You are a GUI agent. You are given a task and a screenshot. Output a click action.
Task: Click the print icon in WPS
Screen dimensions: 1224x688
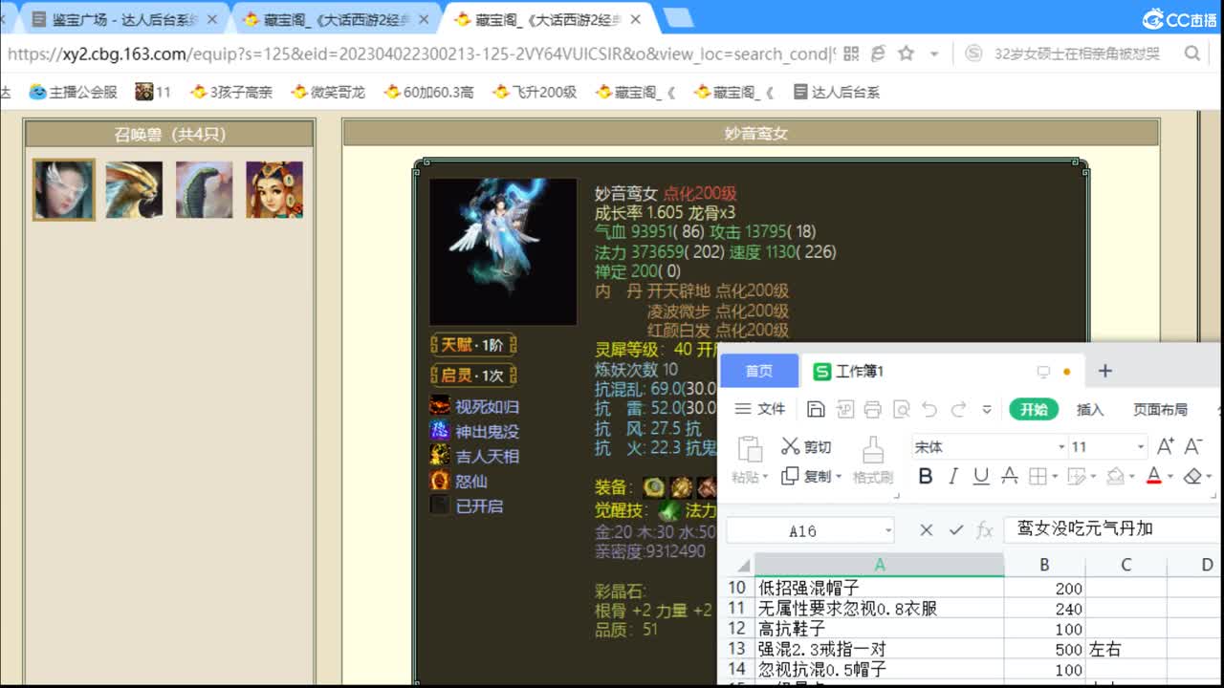tap(872, 409)
